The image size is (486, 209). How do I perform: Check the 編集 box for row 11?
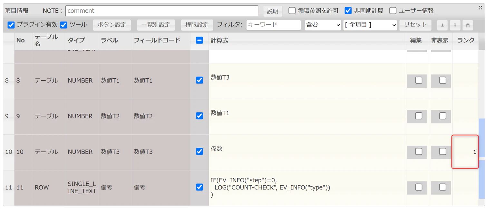[x=419, y=187]
